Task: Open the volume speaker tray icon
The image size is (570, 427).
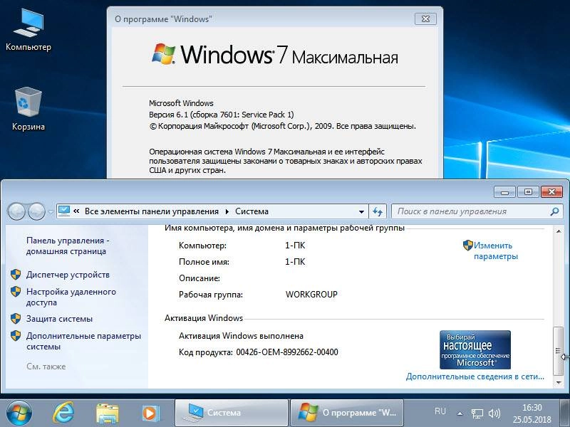Action: [x=494, y=413]
